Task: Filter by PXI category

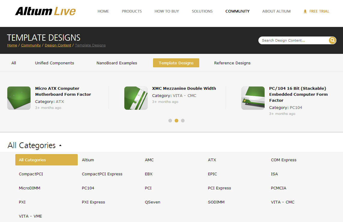Action: pos(22,202)
